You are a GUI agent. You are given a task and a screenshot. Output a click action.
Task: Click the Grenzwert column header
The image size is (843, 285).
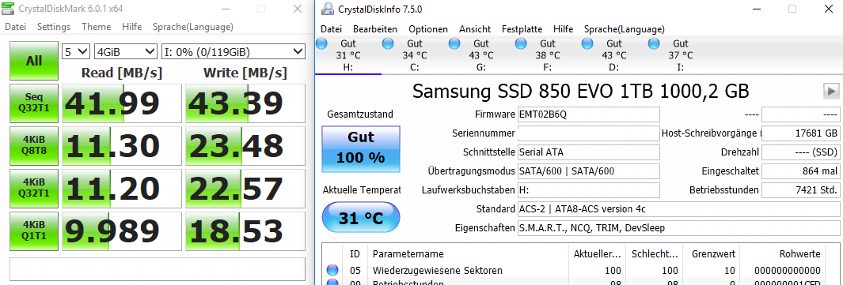coord(711,254)
